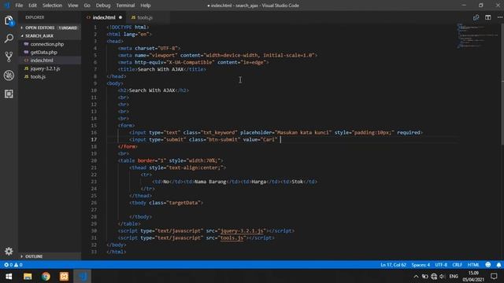Viewport: 504px width, 283px height.
Task: Open File Explorer from taskbar
Action: click(x=28, y=276)
